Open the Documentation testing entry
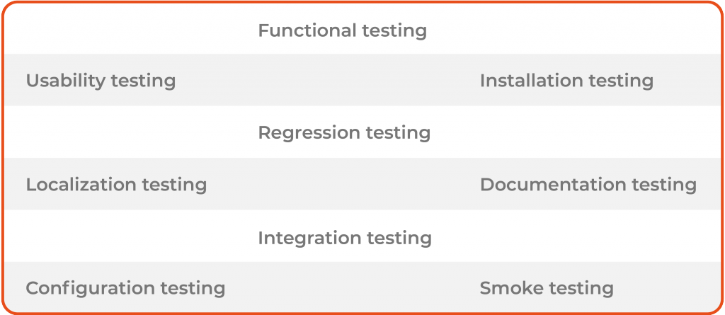The image size is (725, 315). tap(588, 185)
